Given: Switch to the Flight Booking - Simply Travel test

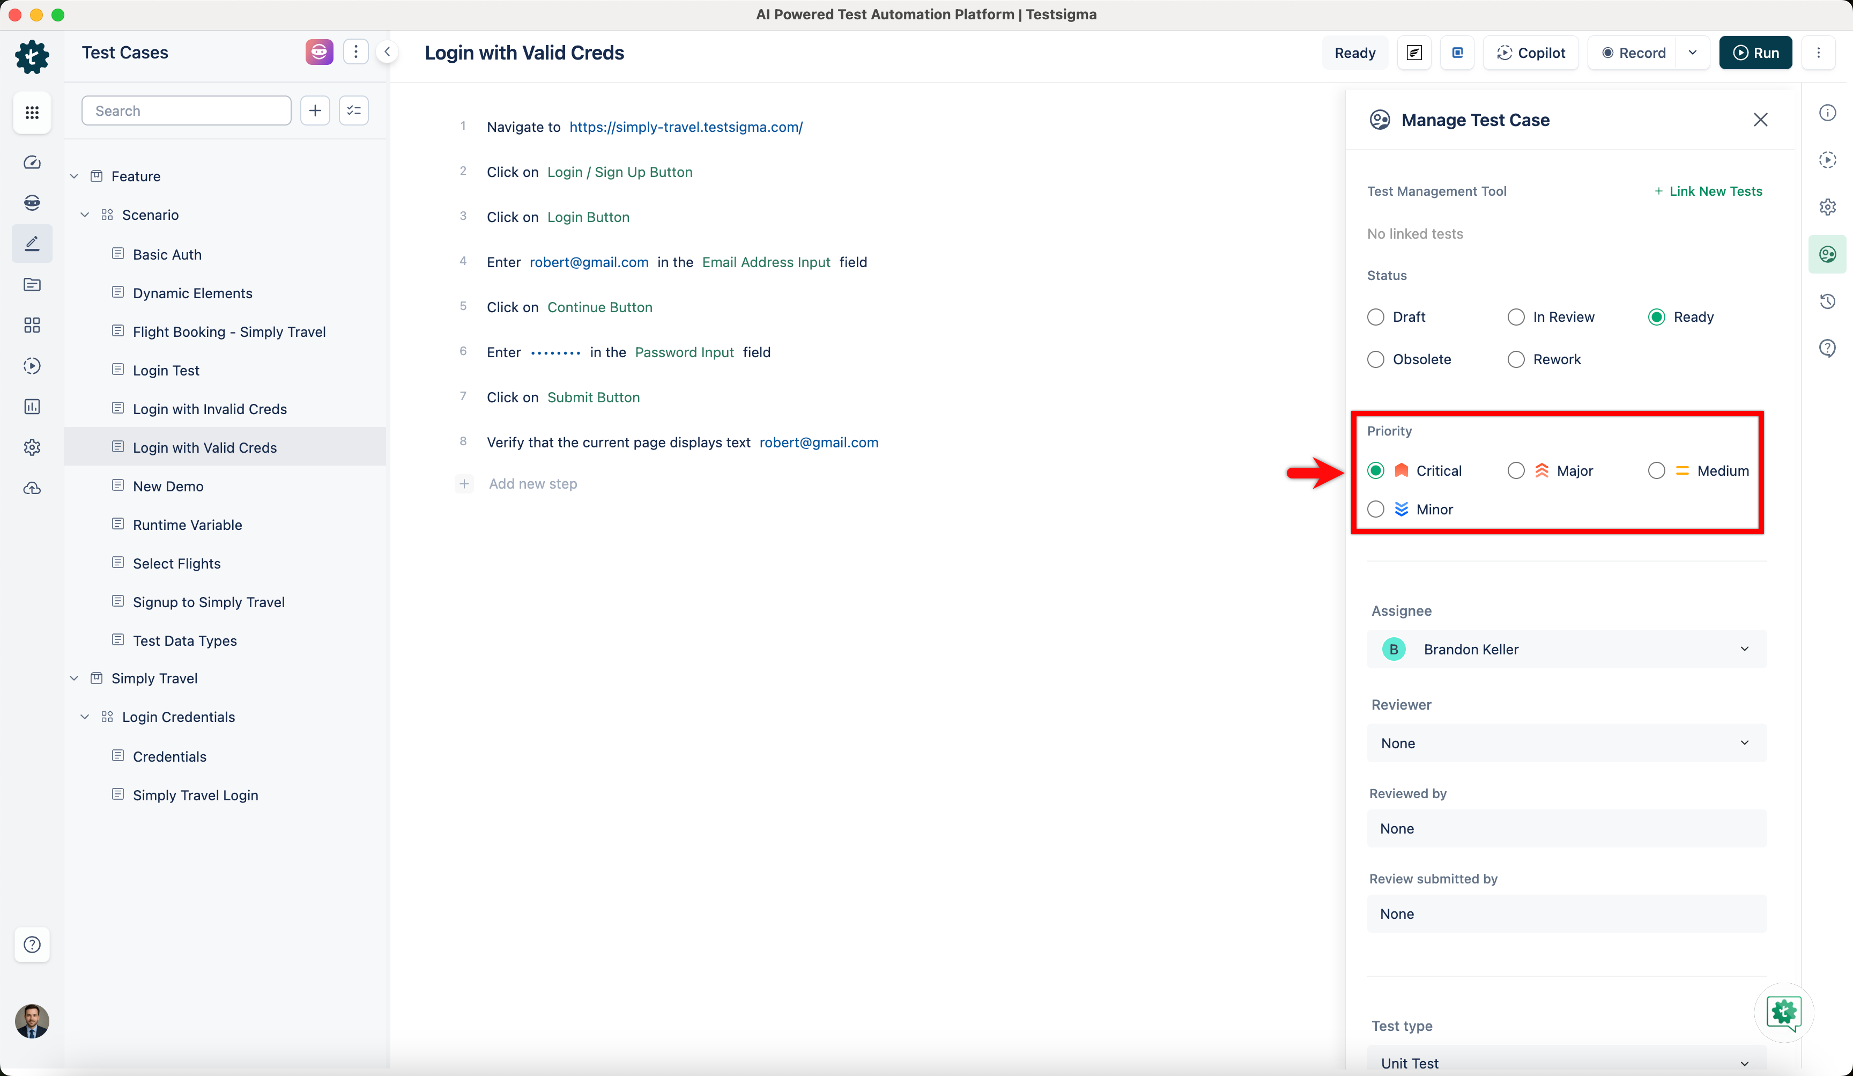Looking at the screenshot, I should click(x=229, y=331).
